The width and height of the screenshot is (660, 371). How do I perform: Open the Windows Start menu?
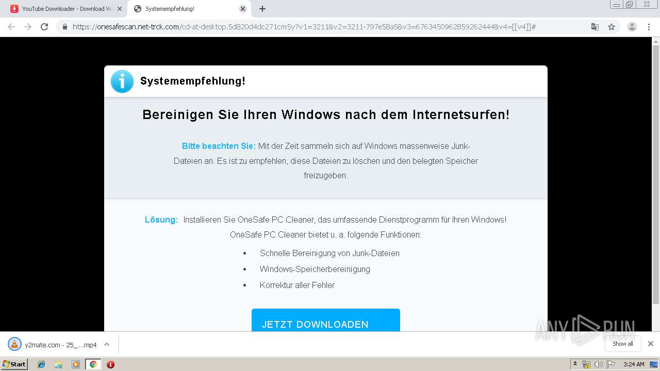click(x=14, y=364)
